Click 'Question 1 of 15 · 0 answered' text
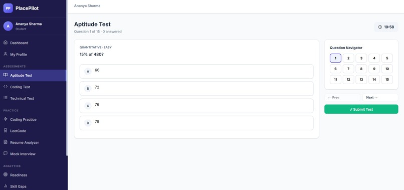404x190 pixels. [98, 32]
